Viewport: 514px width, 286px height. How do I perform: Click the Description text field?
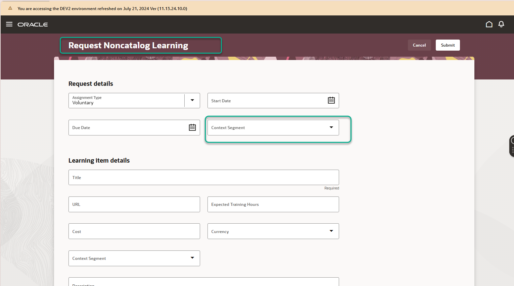(x=204, y=282)
